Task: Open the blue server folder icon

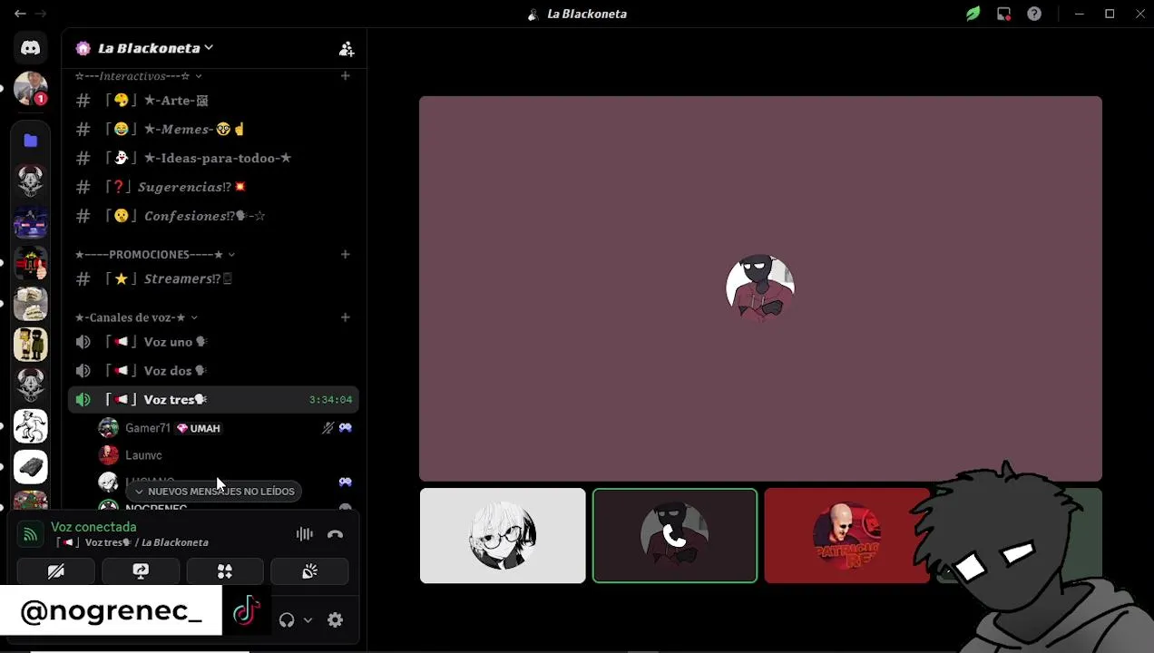Action: point(31,141)
